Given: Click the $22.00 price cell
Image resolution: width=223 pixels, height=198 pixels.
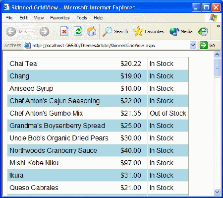Looking at the screenshot, I should coord(133,101).
